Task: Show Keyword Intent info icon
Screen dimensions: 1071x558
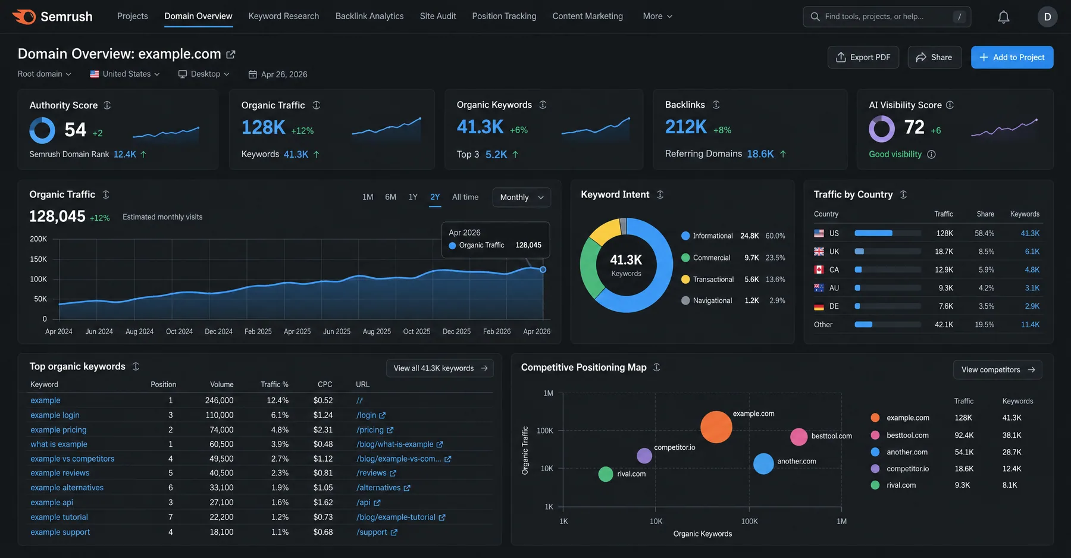Action: pos(660,195)
